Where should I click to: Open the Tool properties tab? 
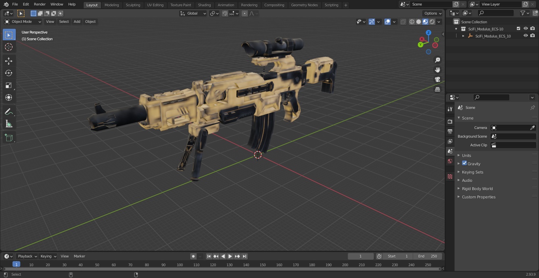click(x=450, y=109)
